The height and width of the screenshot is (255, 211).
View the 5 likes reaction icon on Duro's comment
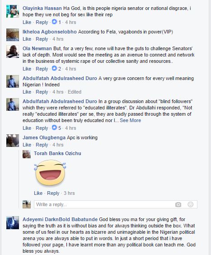click(x=55, y=127)
